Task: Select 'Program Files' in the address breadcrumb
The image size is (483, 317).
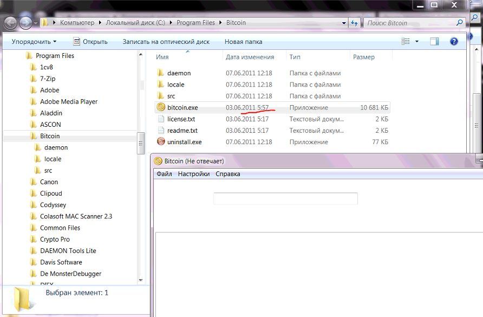Action: [x=195, y=23]
